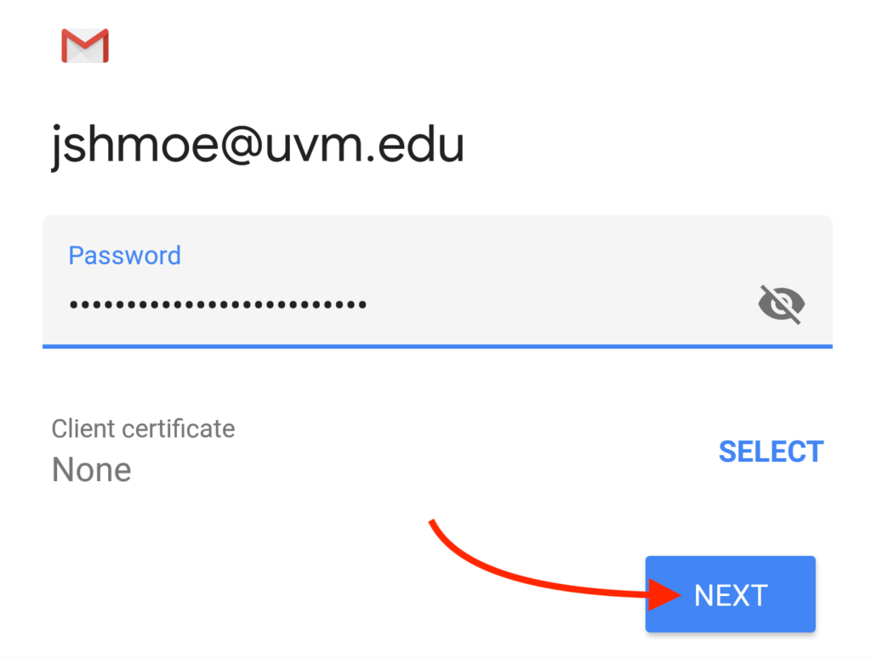This screenshot has width=871, height=658.
Task: Open client certificate chooser via SELECT
Action: (x=771, y=451)
